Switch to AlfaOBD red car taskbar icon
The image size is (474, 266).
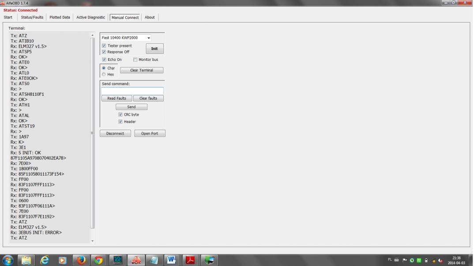[136, 260]
